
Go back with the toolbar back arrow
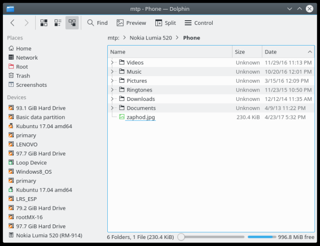(x=13, y=23)
